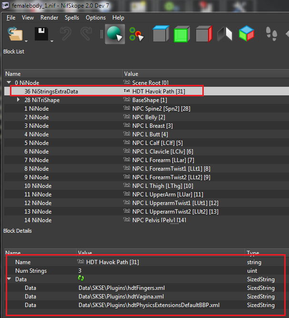Click the Undo arrow icon
The image size is (289, 318).
[66, 34]
